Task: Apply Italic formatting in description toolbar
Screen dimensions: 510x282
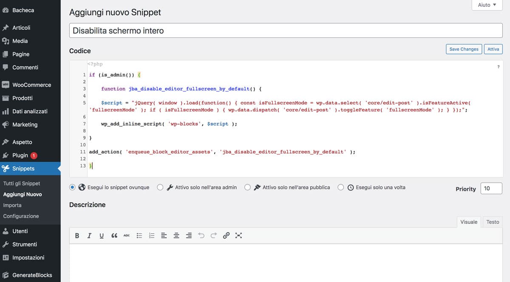Action: (x=89, y=235)
